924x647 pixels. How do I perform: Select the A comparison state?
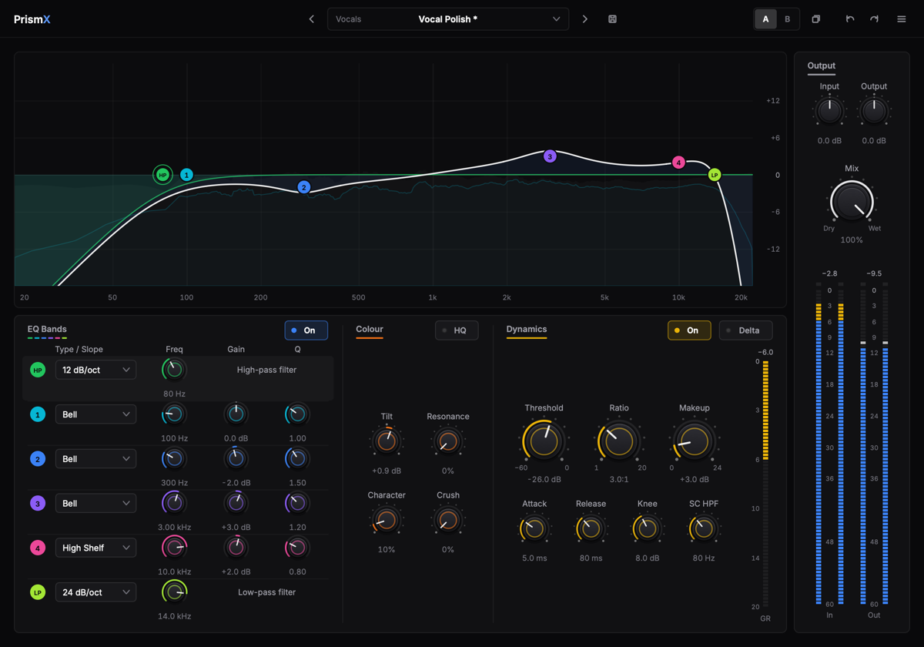pyautogui.click(x=765, y=19)
